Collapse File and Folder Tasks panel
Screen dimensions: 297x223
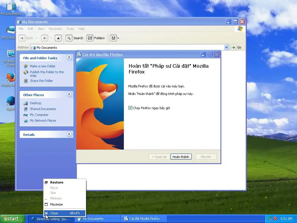pos(69,57)
